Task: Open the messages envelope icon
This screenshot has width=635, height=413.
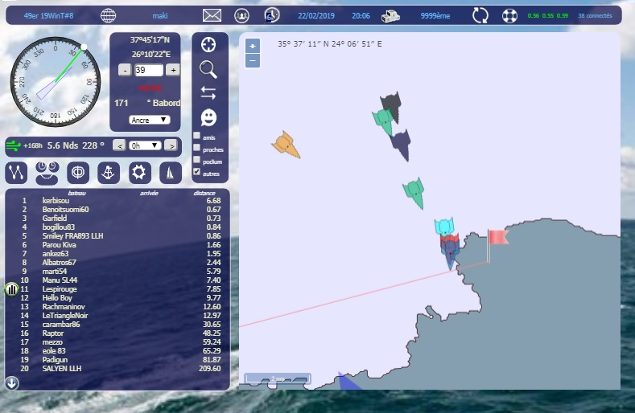Action: point(212,15)
